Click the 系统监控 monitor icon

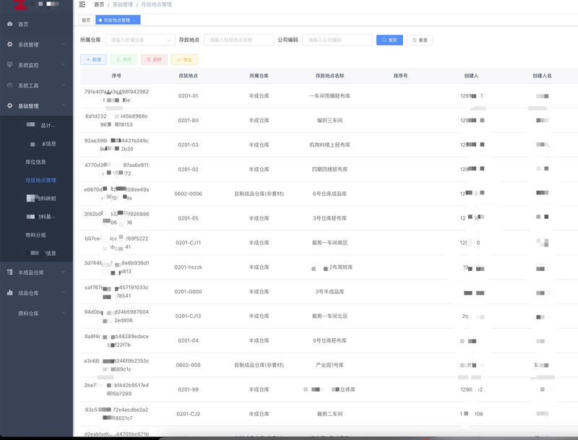click(10, 65)
